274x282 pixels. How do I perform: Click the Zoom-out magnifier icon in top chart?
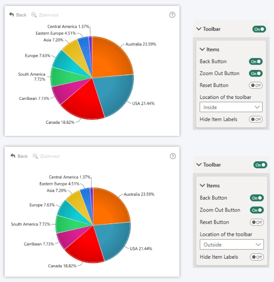[x=34, y=15]
